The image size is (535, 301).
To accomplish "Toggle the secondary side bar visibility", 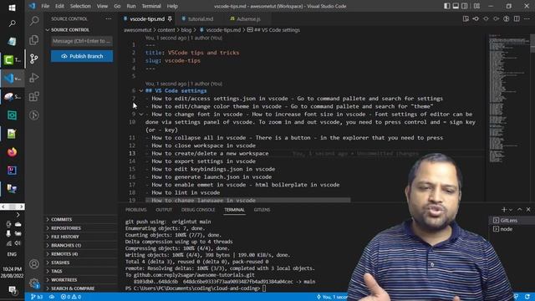I will 465,6.
